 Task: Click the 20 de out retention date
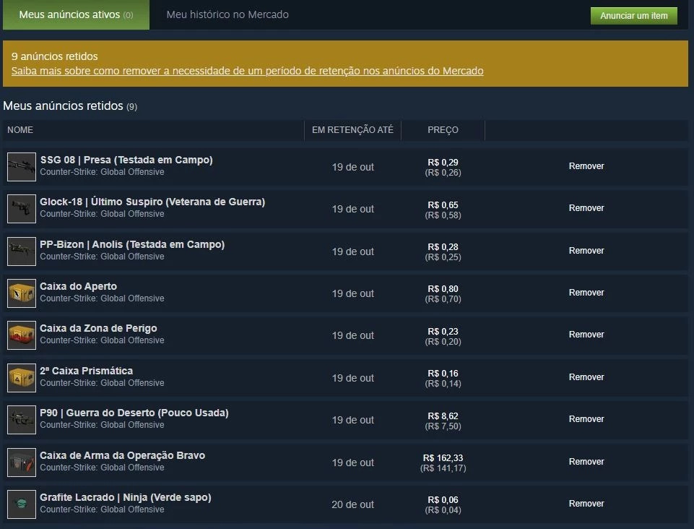point(352,504)
